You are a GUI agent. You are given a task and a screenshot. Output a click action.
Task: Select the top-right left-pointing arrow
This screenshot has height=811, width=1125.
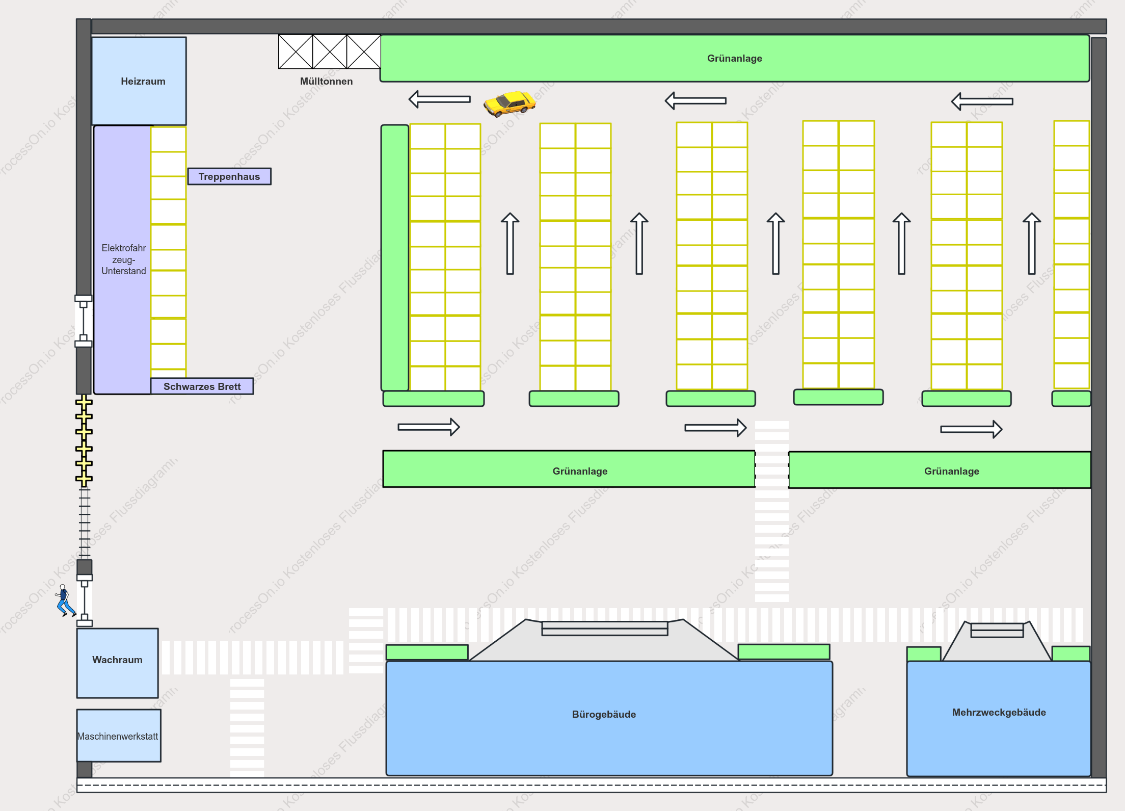[982, 101]
